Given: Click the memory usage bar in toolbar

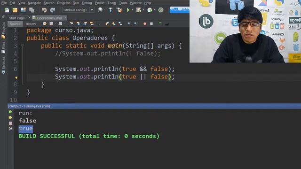Looking at the screenshot, I should 180,10.
